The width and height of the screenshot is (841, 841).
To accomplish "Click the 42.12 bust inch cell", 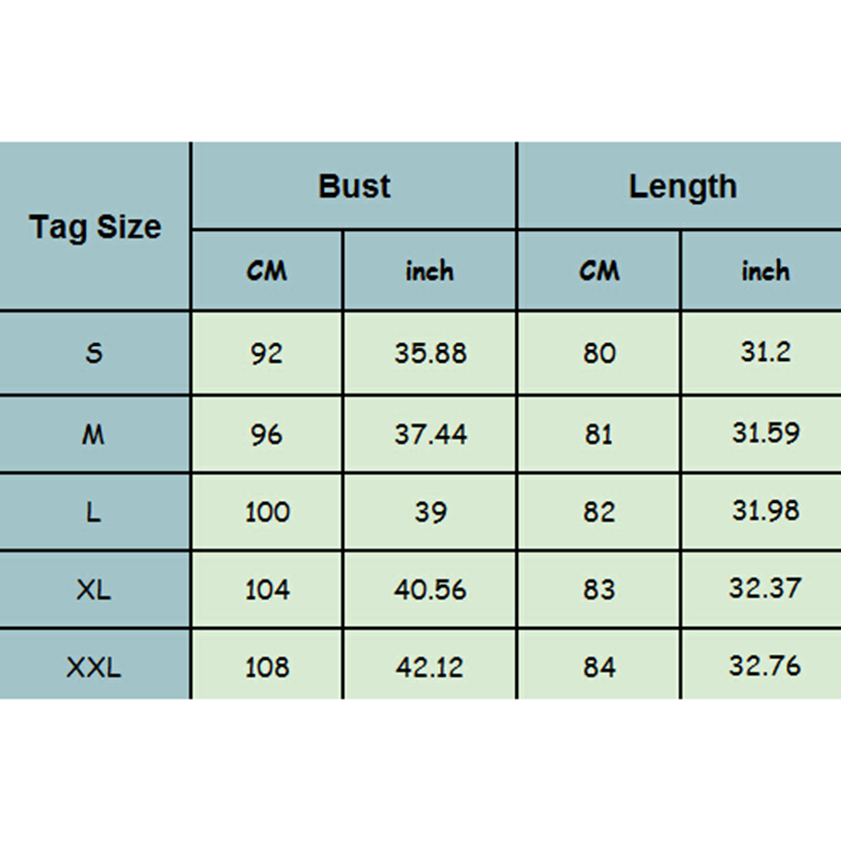I will coord(430,667).
